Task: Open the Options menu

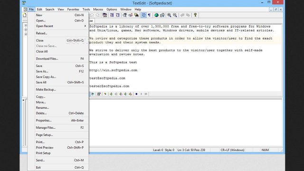Action: [x=112, y=9]
